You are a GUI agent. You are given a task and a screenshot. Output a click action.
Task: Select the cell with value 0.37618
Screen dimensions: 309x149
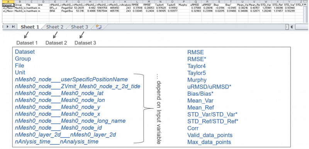point(137,8)
